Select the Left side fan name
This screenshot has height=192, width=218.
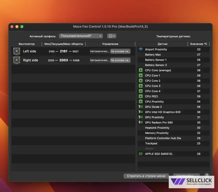click(x=29, y=51)
